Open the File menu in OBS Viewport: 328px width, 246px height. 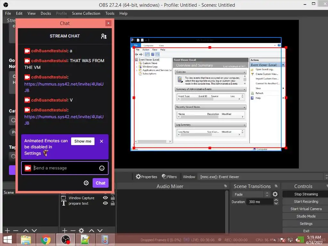(x=8, y=13)
